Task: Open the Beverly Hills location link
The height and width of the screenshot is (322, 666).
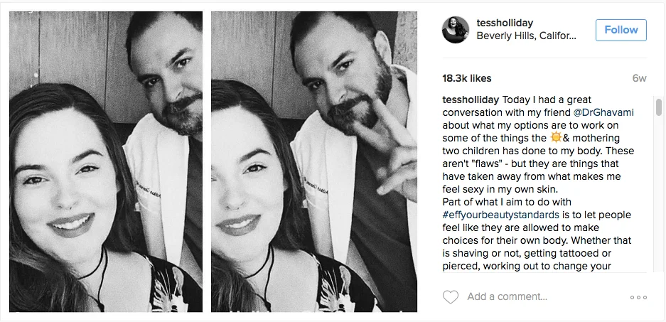Action: [x=526, y=36]
